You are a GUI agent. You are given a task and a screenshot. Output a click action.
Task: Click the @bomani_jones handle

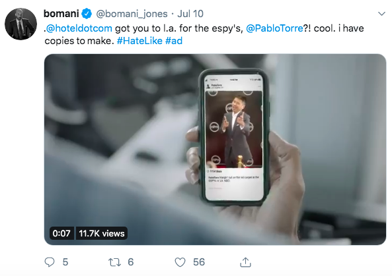132,14
